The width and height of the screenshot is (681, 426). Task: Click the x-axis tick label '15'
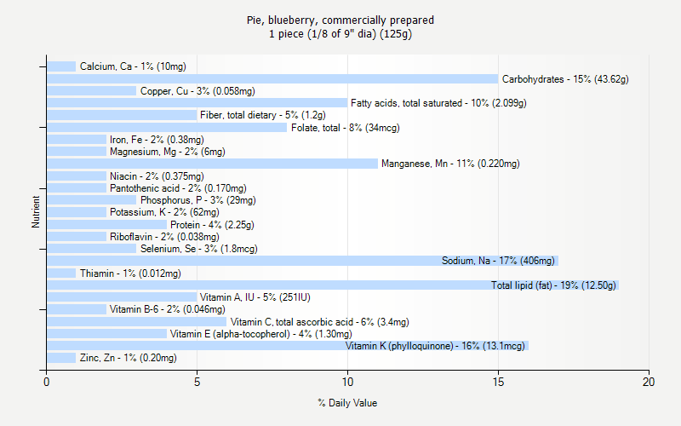pos(498,382)
